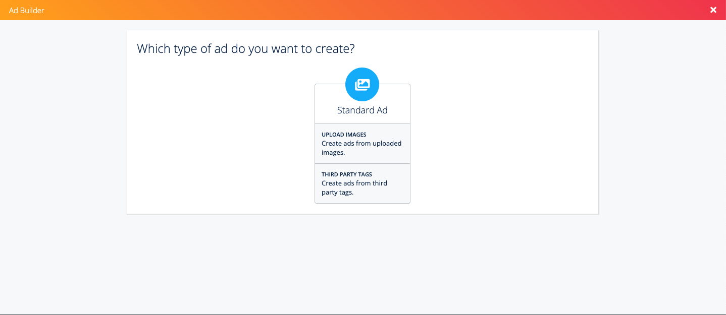Click the word "images." in upload description

333,152
